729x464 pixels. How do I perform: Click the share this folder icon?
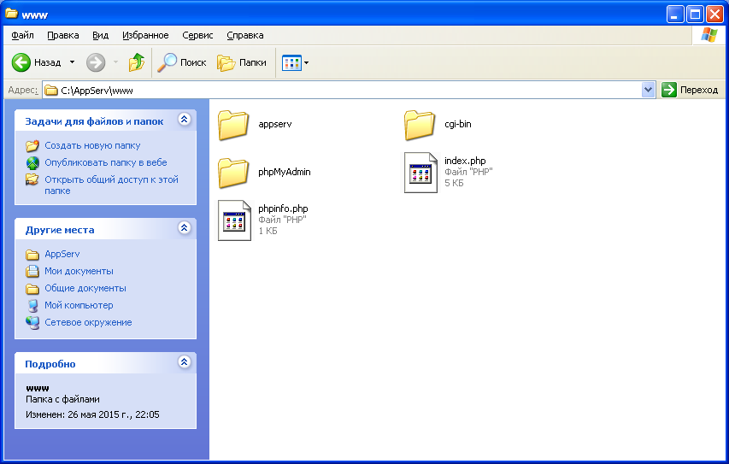pos(32,179)
